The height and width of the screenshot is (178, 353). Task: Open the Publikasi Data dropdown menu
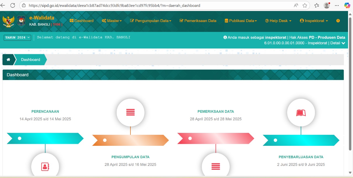click(240, 21)
